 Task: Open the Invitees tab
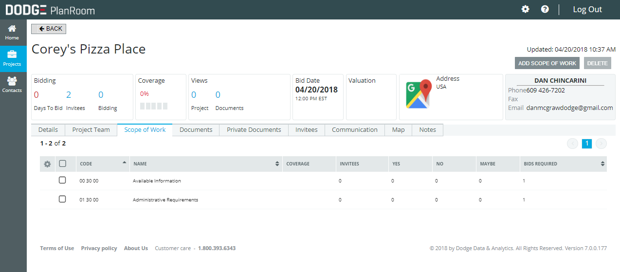[x=306, y=130]
